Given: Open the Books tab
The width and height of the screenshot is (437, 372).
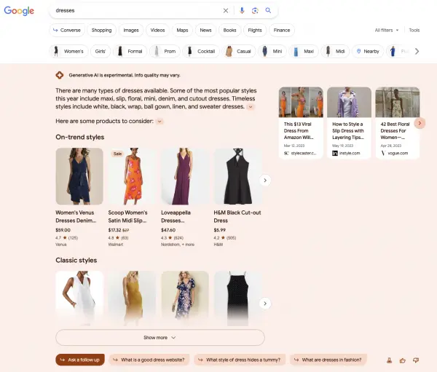Looking at the screenshot, I should tap(229, 30).
